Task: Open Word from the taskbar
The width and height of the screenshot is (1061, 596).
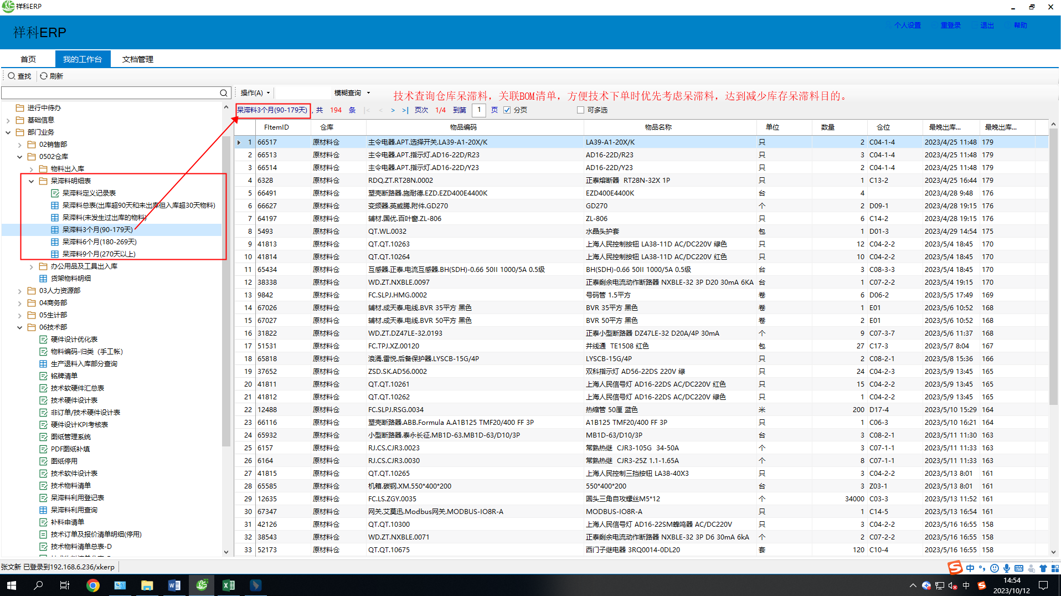Action: coord(174,585)
